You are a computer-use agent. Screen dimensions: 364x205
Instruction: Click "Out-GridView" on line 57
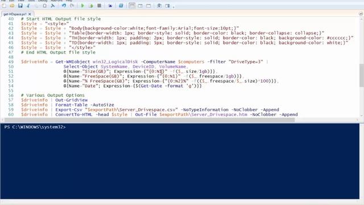pos(72,100)
